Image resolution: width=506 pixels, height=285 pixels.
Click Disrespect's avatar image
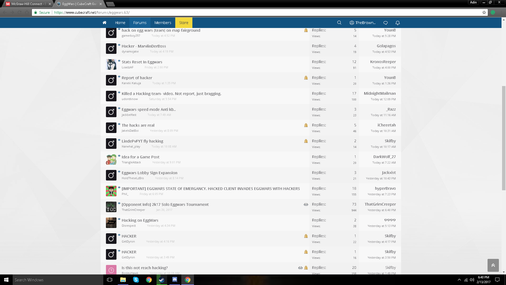point(111,223)
